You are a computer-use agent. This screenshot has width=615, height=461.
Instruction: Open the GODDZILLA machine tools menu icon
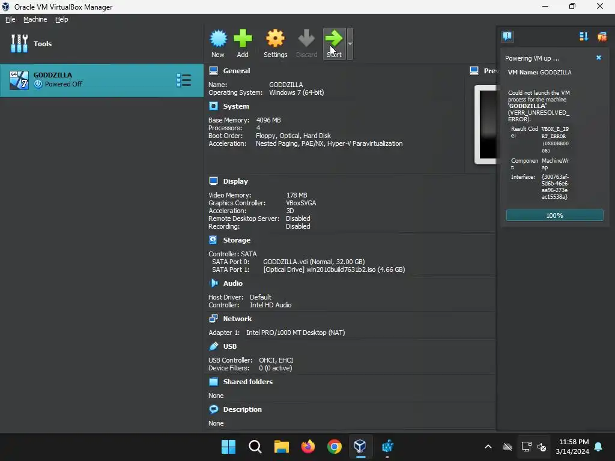[x=184, y=80]
